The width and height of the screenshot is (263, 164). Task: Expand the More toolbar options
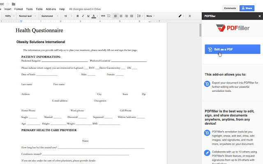coord(150,16)
